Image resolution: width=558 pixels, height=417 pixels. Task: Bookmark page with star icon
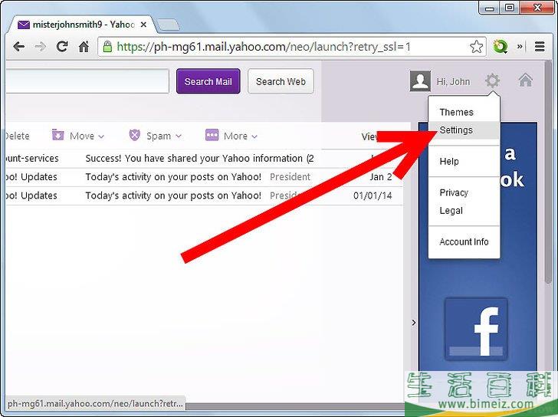[x=476, y=47]
